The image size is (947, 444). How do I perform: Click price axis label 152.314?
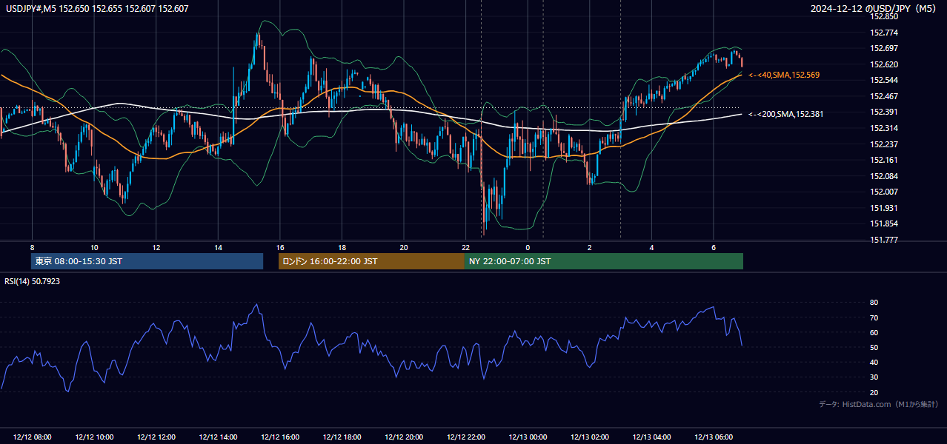(x=884, y=128)
